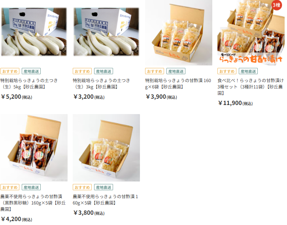Open the 農薬不使用 160g×5袋 pickle image
Screen dimensions: 287x225
tap(106, 148)
